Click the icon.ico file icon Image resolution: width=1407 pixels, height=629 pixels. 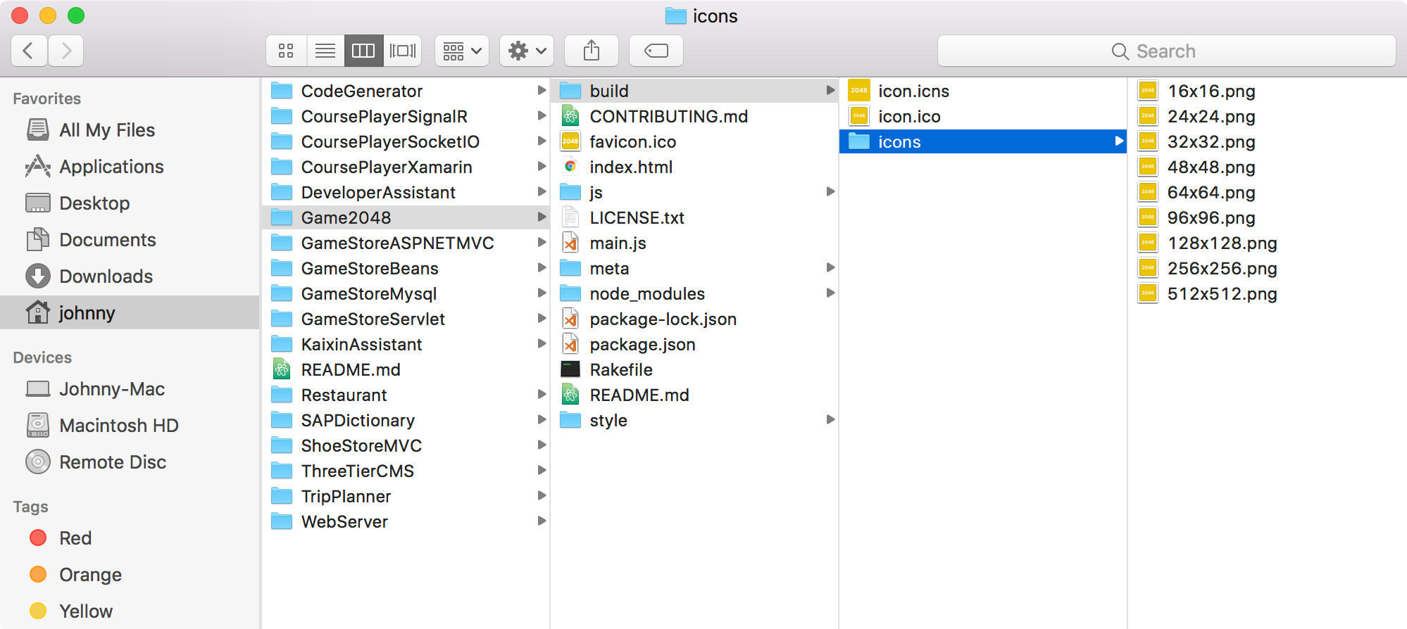(859, 116)
